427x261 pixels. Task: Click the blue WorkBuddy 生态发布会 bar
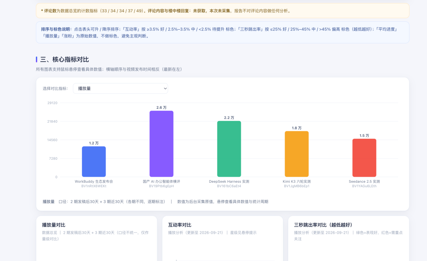[x=94, y=162]
